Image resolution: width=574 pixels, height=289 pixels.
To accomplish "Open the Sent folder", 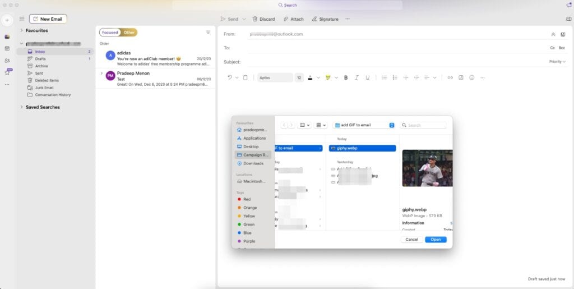I will tap(55, 74).
